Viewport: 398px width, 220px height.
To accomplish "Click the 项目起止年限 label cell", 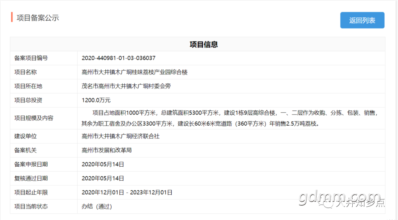I will pyautogui.click(x=43, y=193).
